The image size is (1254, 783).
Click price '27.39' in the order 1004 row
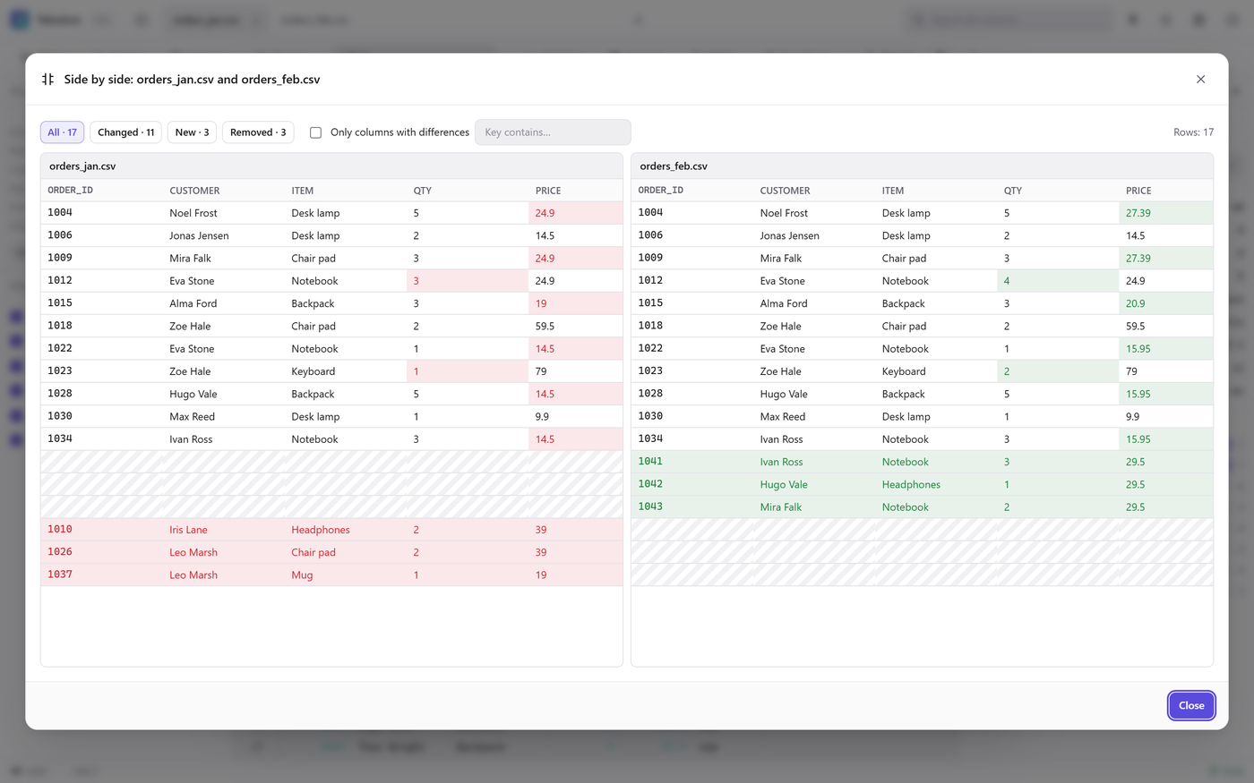coord(1138,213)
